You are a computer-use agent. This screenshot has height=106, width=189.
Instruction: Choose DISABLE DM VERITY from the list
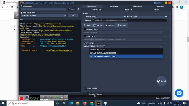pyautogui.click(x=126, y=49)
